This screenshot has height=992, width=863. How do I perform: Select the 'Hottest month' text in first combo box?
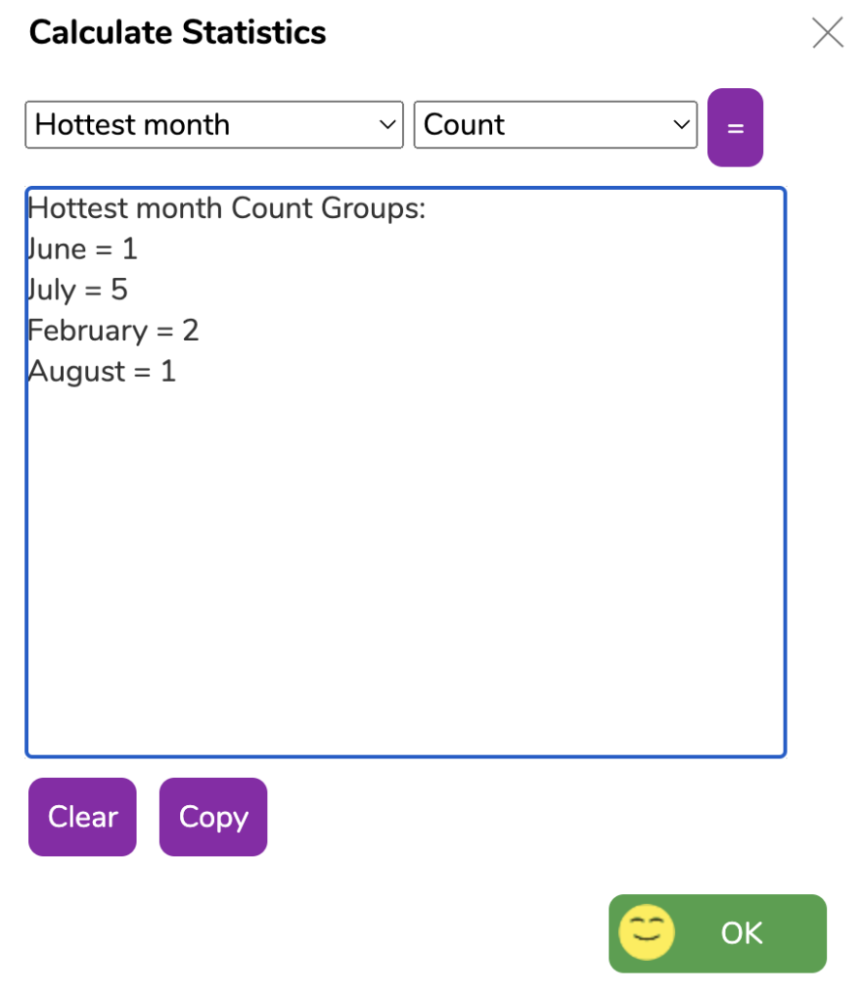(133, 125)
